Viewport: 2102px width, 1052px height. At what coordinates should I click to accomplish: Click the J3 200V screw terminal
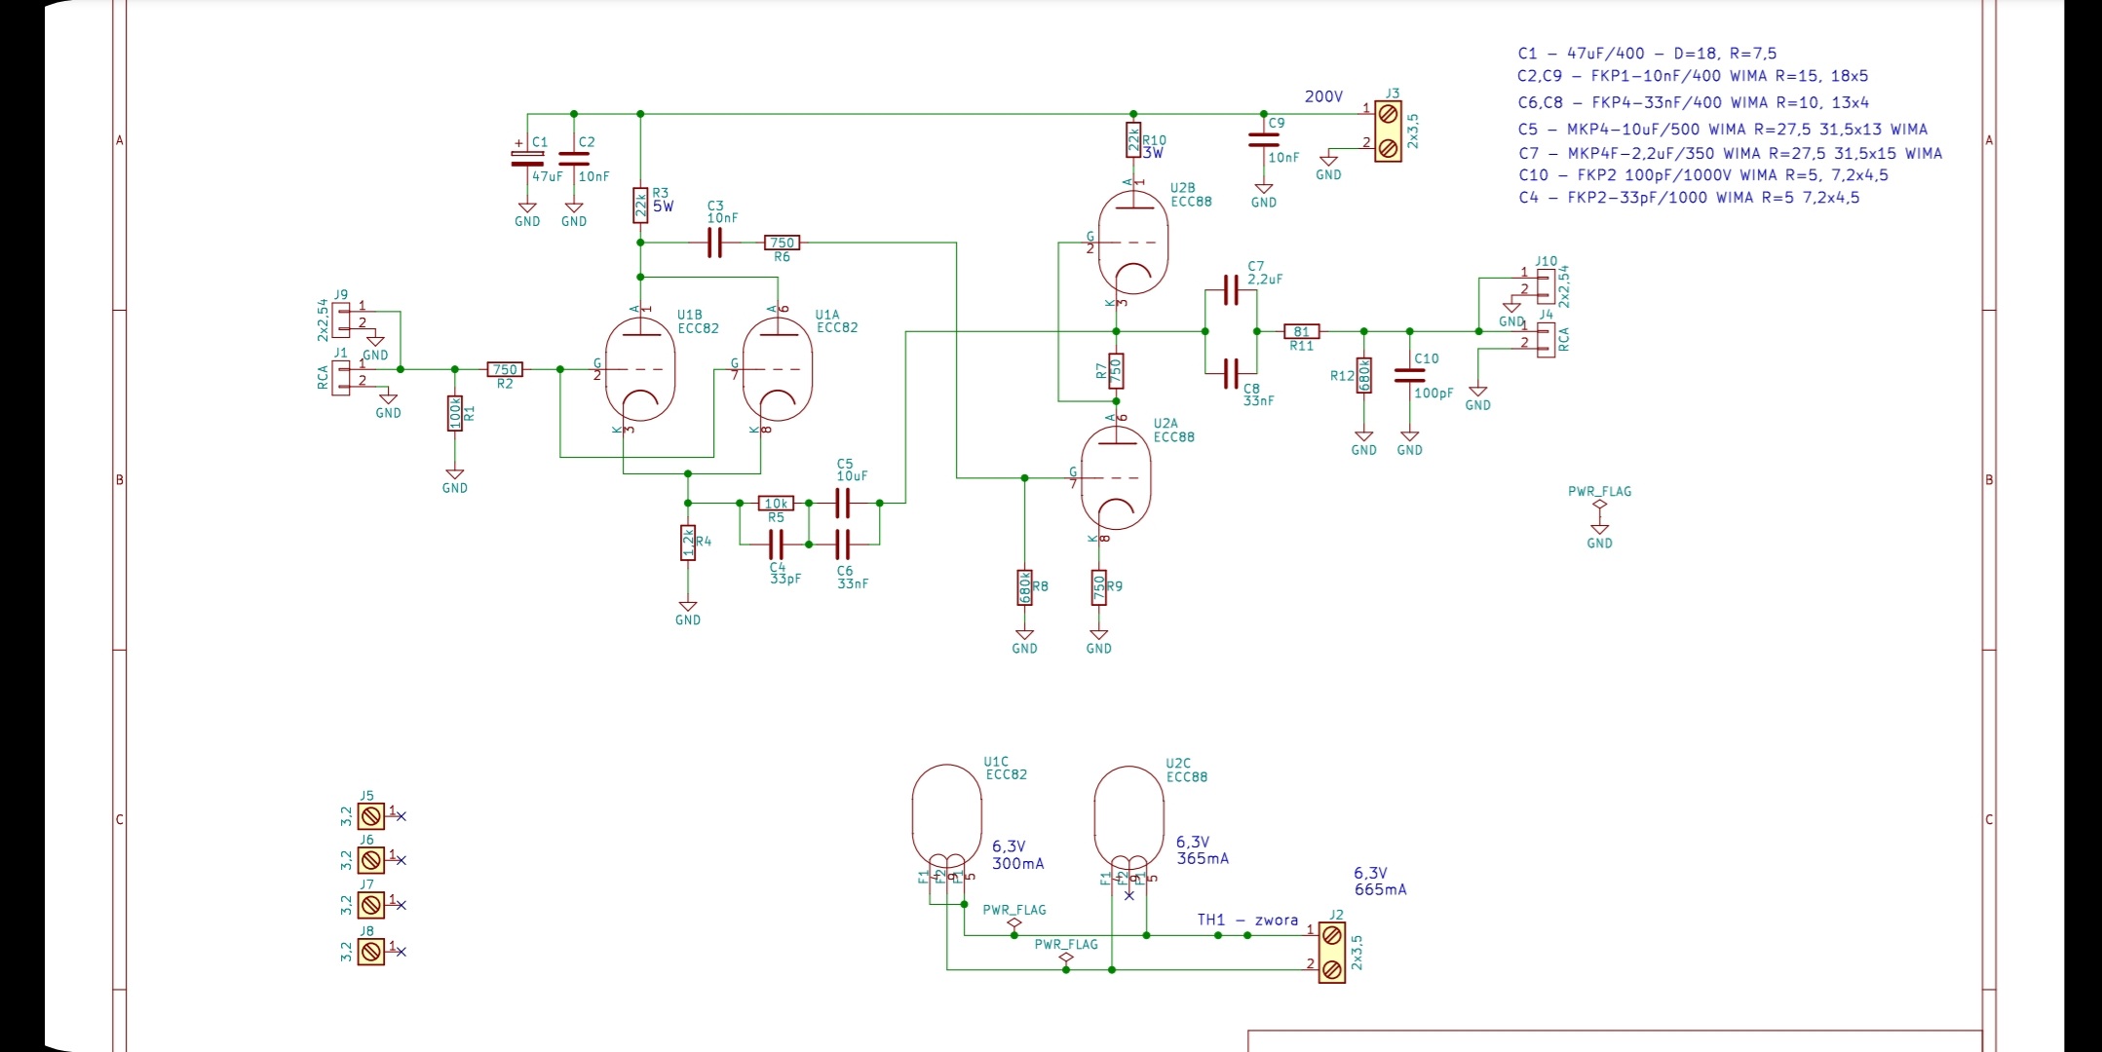[1389, 131]
